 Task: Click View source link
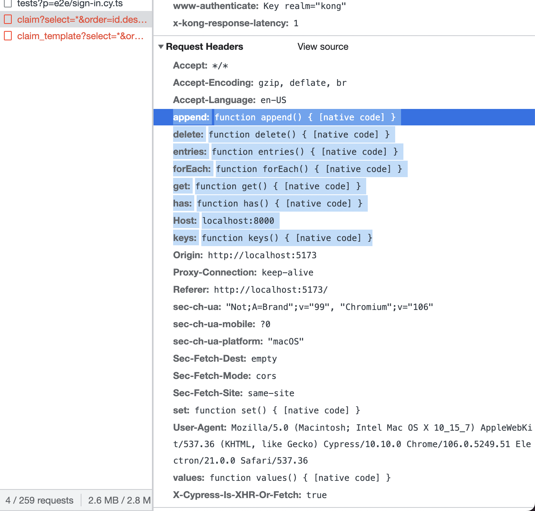323,47
